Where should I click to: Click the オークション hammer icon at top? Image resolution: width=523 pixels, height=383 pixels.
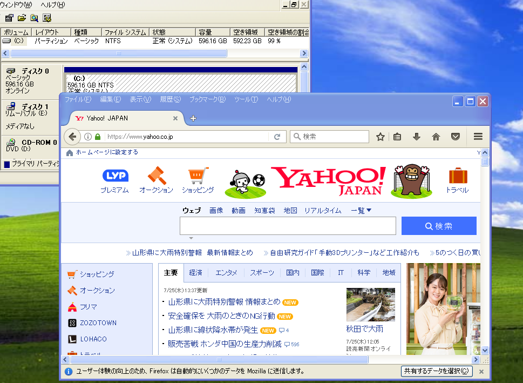tap(157, 176)
